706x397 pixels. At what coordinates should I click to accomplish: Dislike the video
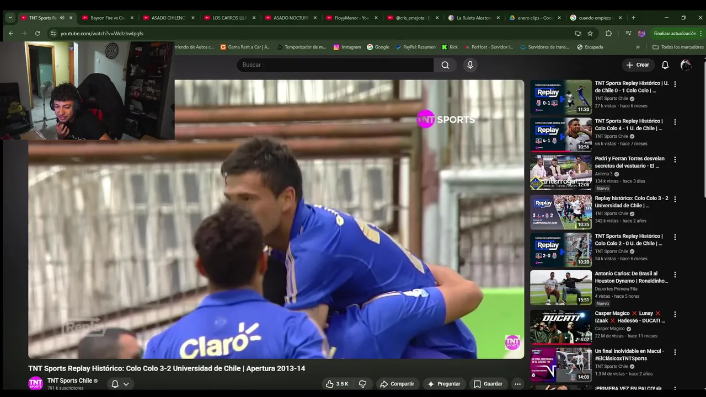362,384
